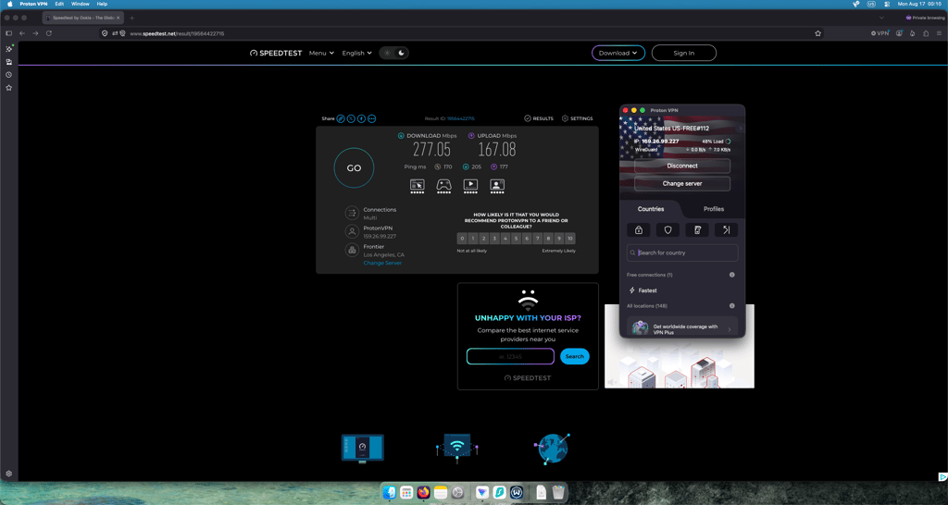The height and width of the screenshot is (505, 948).
Task: Open browser history from sidebar clock
Action: coord(9,75)
